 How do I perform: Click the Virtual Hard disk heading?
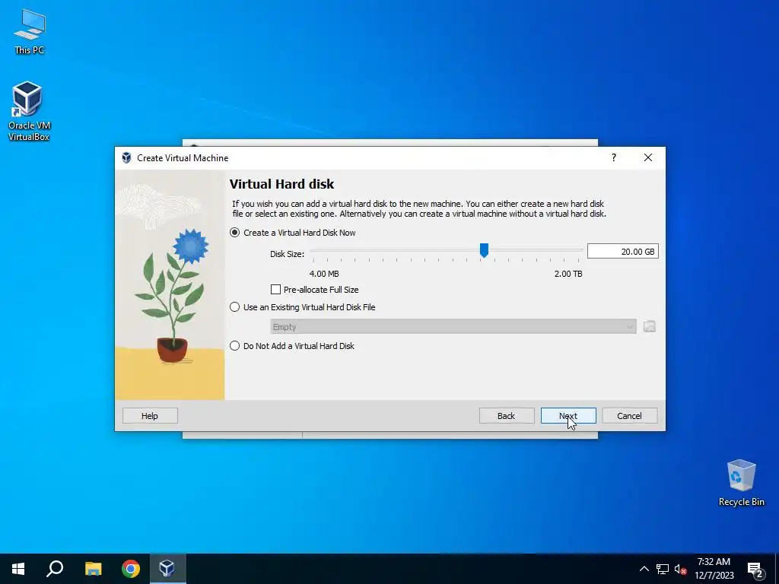pos(281,184)
